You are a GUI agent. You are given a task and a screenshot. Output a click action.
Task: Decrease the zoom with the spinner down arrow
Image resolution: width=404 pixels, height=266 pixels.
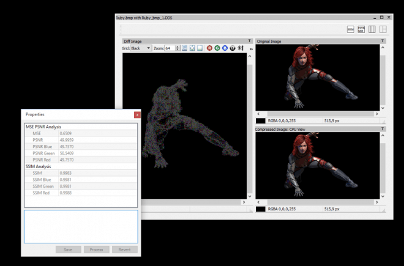(178, 50)
